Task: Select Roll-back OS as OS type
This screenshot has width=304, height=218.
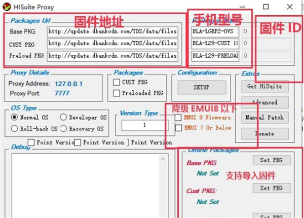Action: click(x=14, y=129)
